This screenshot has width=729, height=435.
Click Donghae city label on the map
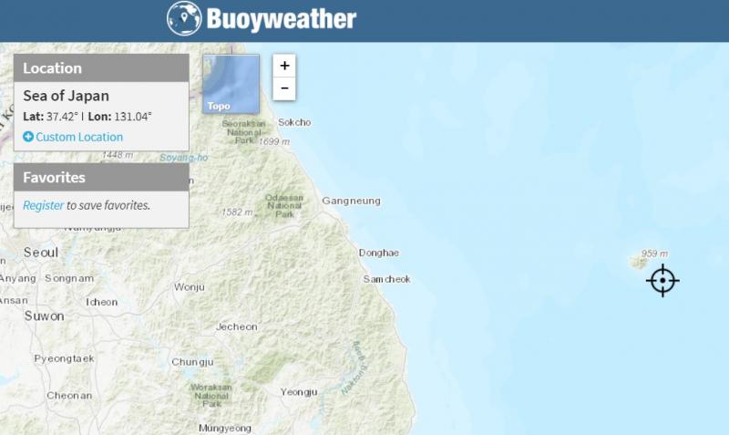379,252
